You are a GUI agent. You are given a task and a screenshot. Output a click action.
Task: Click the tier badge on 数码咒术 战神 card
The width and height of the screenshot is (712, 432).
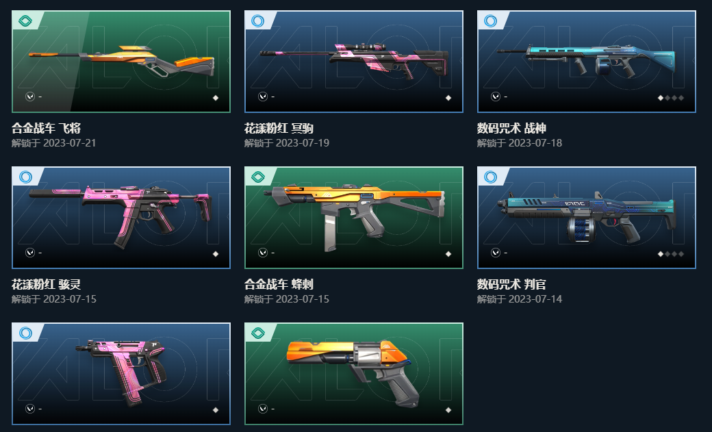[x=490, y=21]
